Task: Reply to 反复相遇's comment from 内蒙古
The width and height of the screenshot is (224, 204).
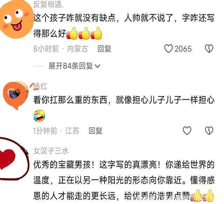Action: tap(104, 49)
